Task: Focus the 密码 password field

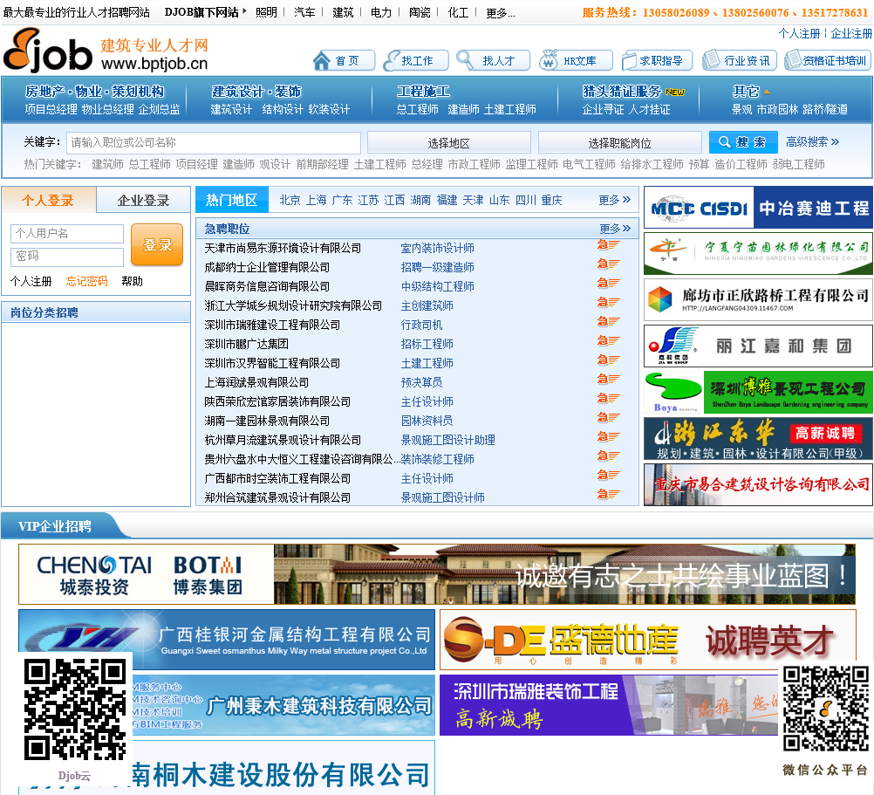Action: click(67, 256)
